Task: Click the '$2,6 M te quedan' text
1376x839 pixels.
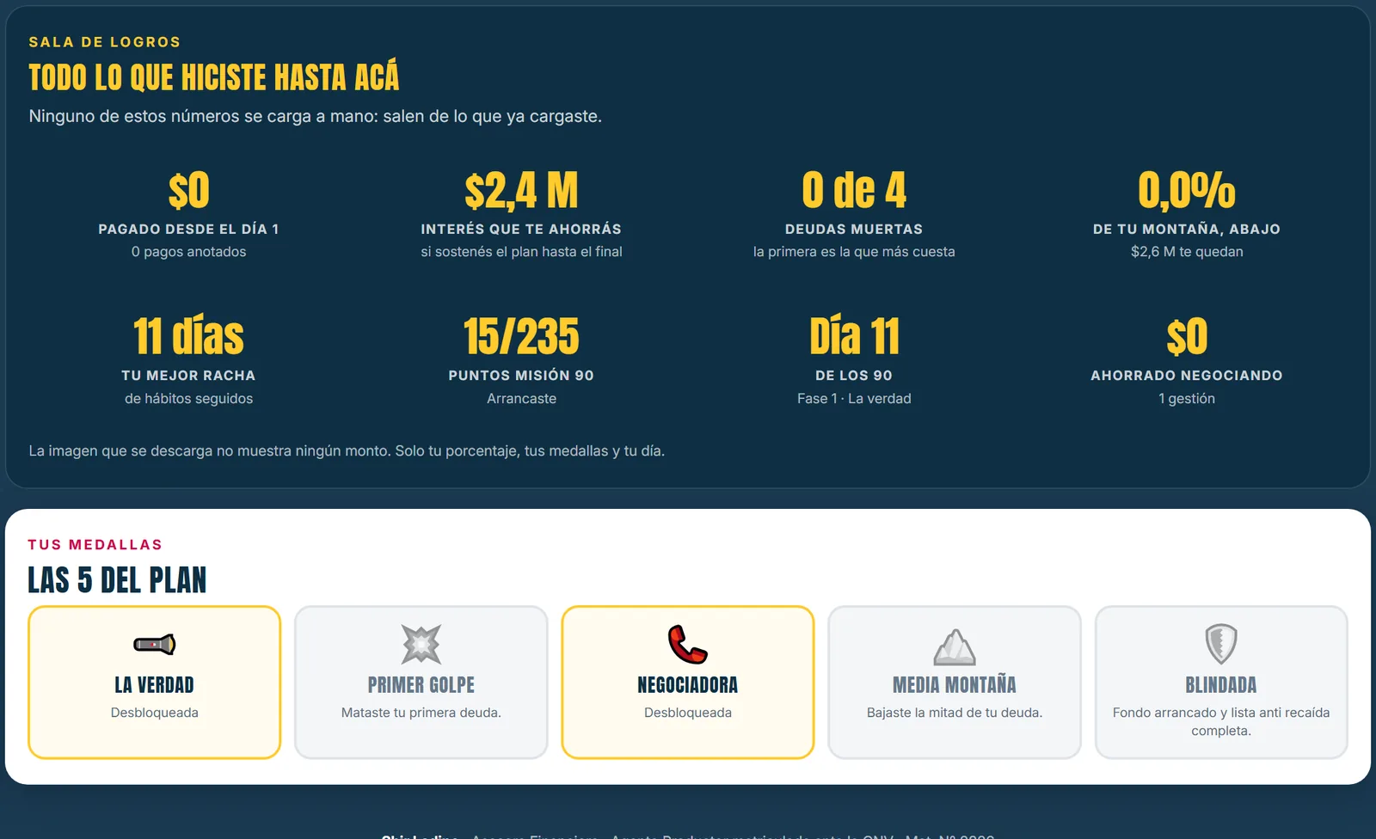Action: click(x=1187, y=252)
